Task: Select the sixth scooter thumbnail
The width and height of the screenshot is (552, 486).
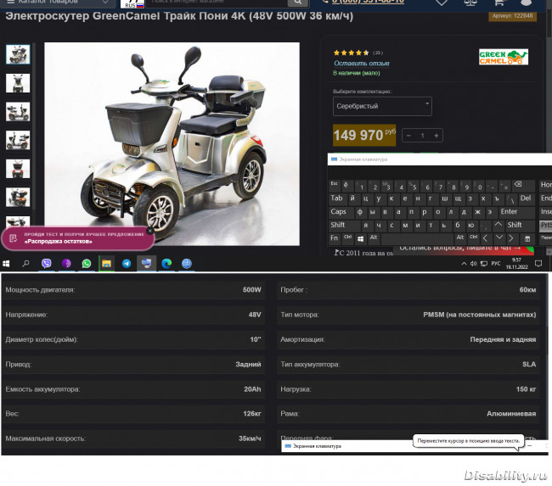Action: [x=18, y=198]
